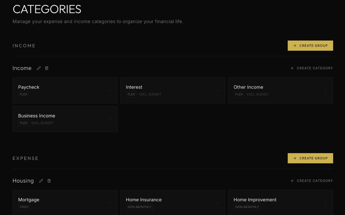345x215 pixels.
Task: Open the Business Income category card
Action: 65,119
